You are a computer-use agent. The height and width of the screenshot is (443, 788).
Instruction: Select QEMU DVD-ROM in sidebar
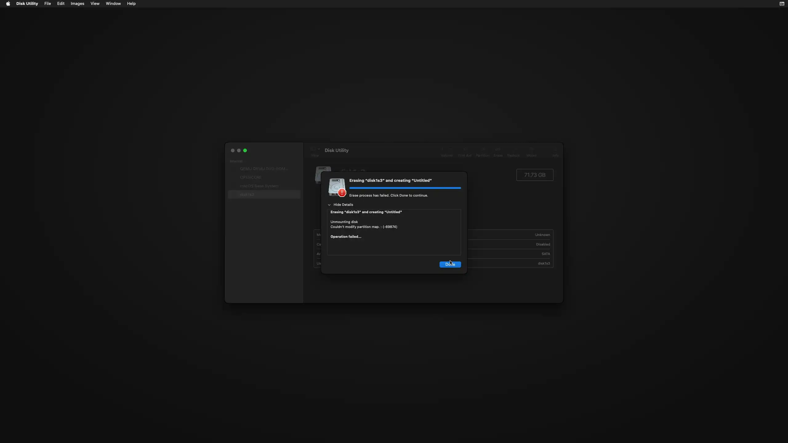(x=264, y=169)
